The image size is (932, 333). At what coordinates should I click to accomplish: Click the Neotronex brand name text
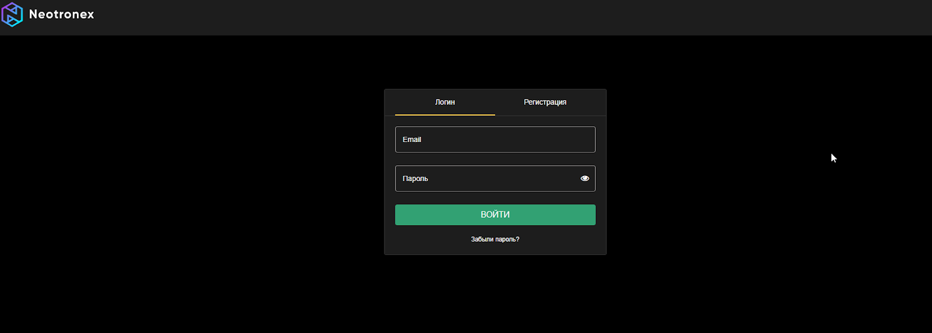(x=62, y=15)
